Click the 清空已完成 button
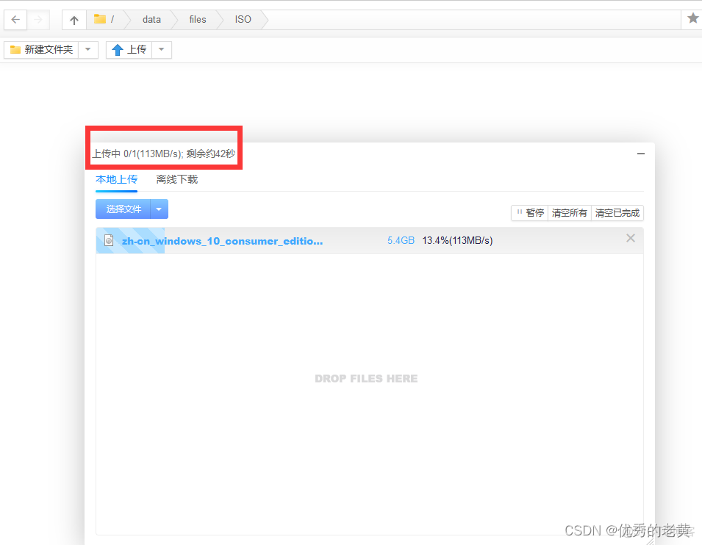This screenshot has width=702, height=545. tap(617, 213)
